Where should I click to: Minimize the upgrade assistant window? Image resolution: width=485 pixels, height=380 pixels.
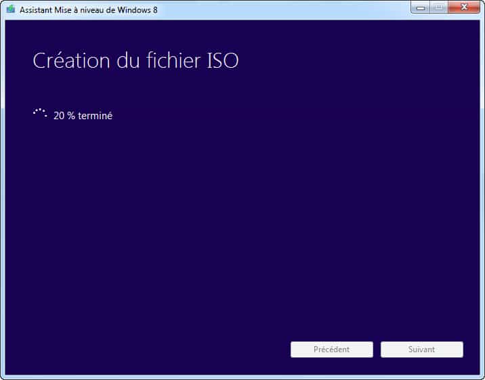pos(421,7)
